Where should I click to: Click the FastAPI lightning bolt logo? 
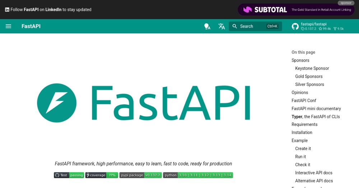coord(57,103)
